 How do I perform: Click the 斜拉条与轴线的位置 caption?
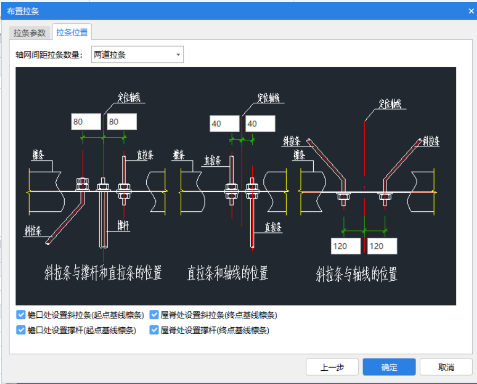coord(357,274)
